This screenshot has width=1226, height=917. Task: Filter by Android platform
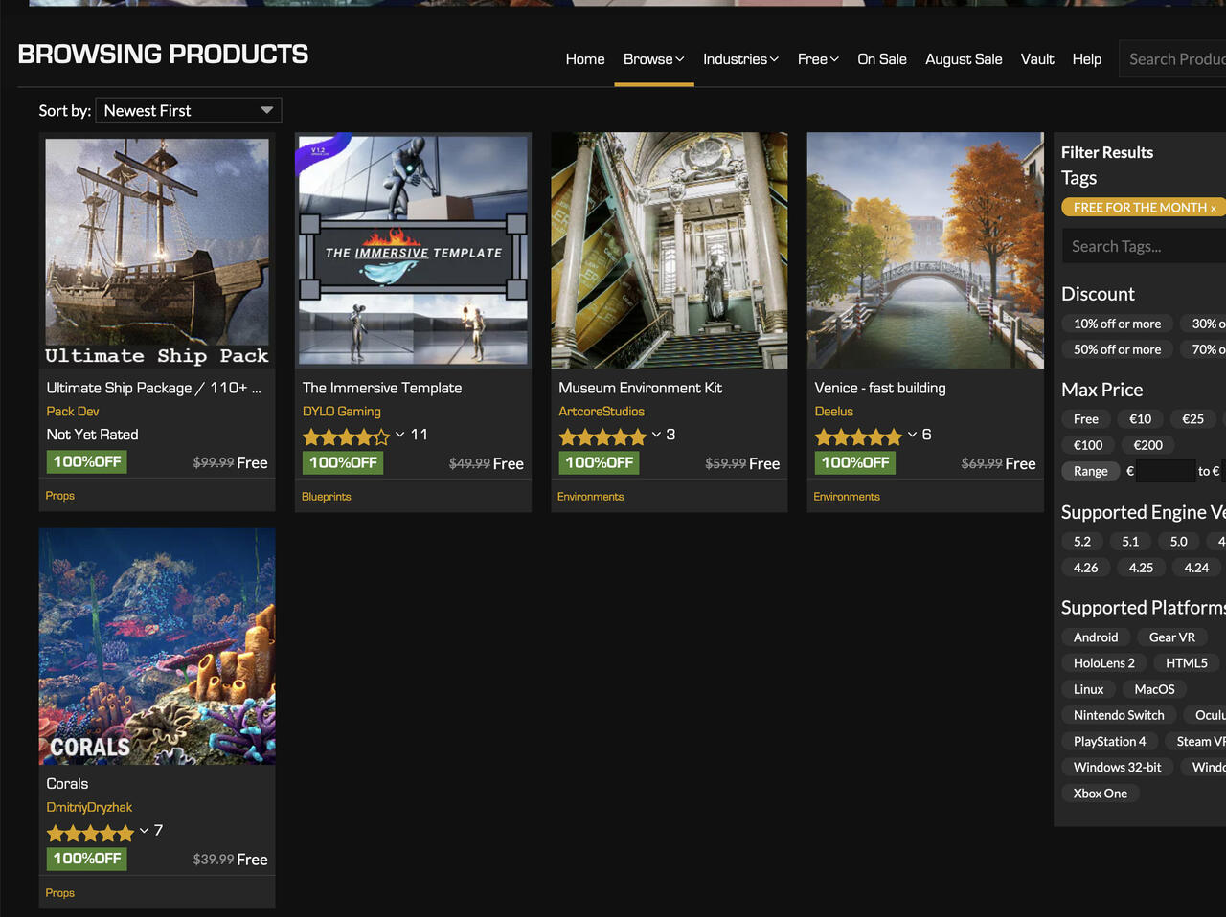1096,637
